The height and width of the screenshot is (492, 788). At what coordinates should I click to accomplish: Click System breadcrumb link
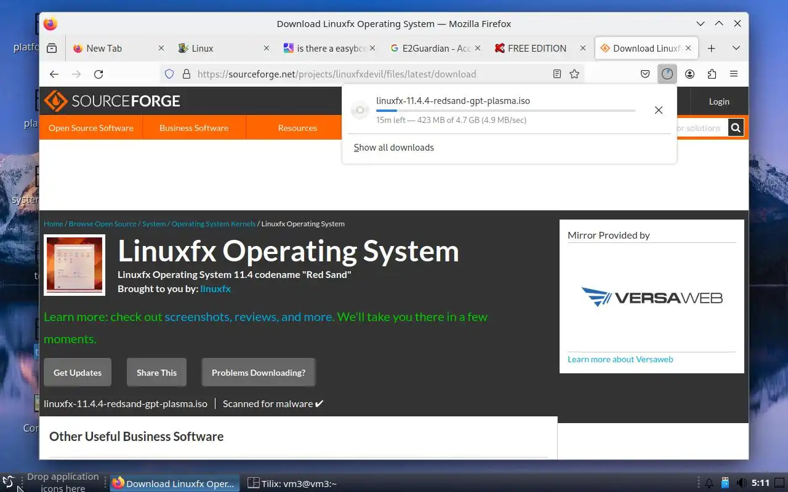click(x=154, y=224)
